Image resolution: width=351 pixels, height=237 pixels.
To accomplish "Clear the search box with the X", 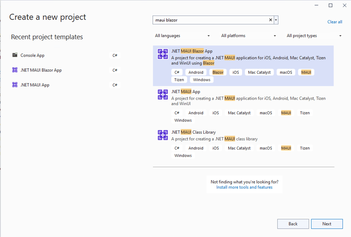I will click(270, 20).
